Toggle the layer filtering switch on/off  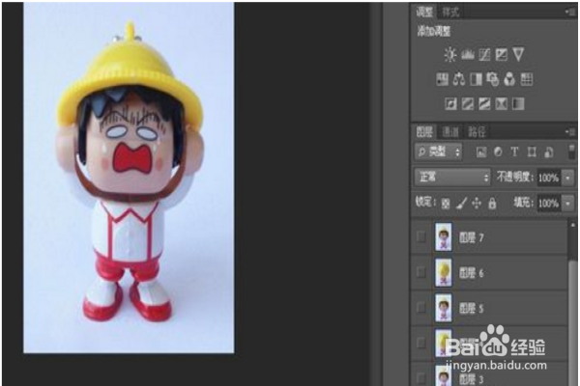(x=572, y=152)
